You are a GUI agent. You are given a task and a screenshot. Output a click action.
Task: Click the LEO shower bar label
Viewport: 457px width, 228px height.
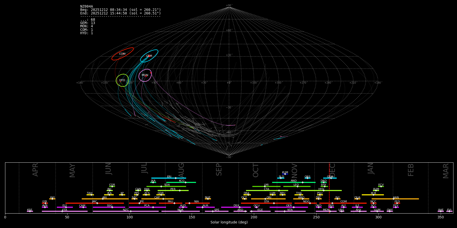(296, 185)
